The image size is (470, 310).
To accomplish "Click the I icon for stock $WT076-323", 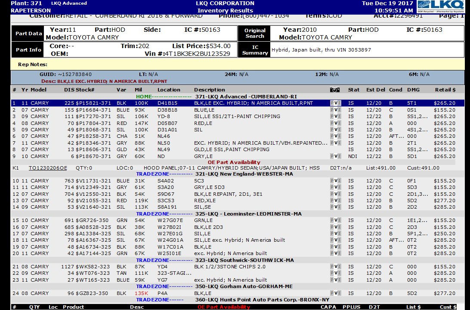I will (339, 273).
